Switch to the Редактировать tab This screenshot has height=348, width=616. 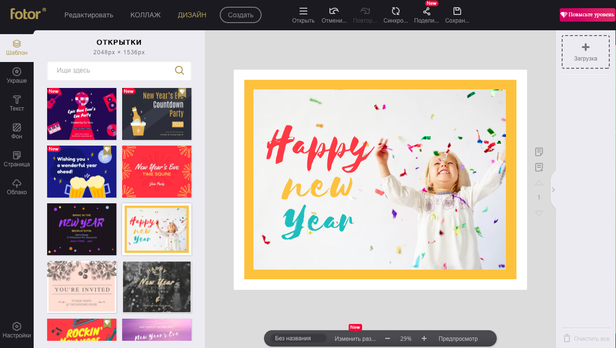pyautogui.click(x=89, y=15)
